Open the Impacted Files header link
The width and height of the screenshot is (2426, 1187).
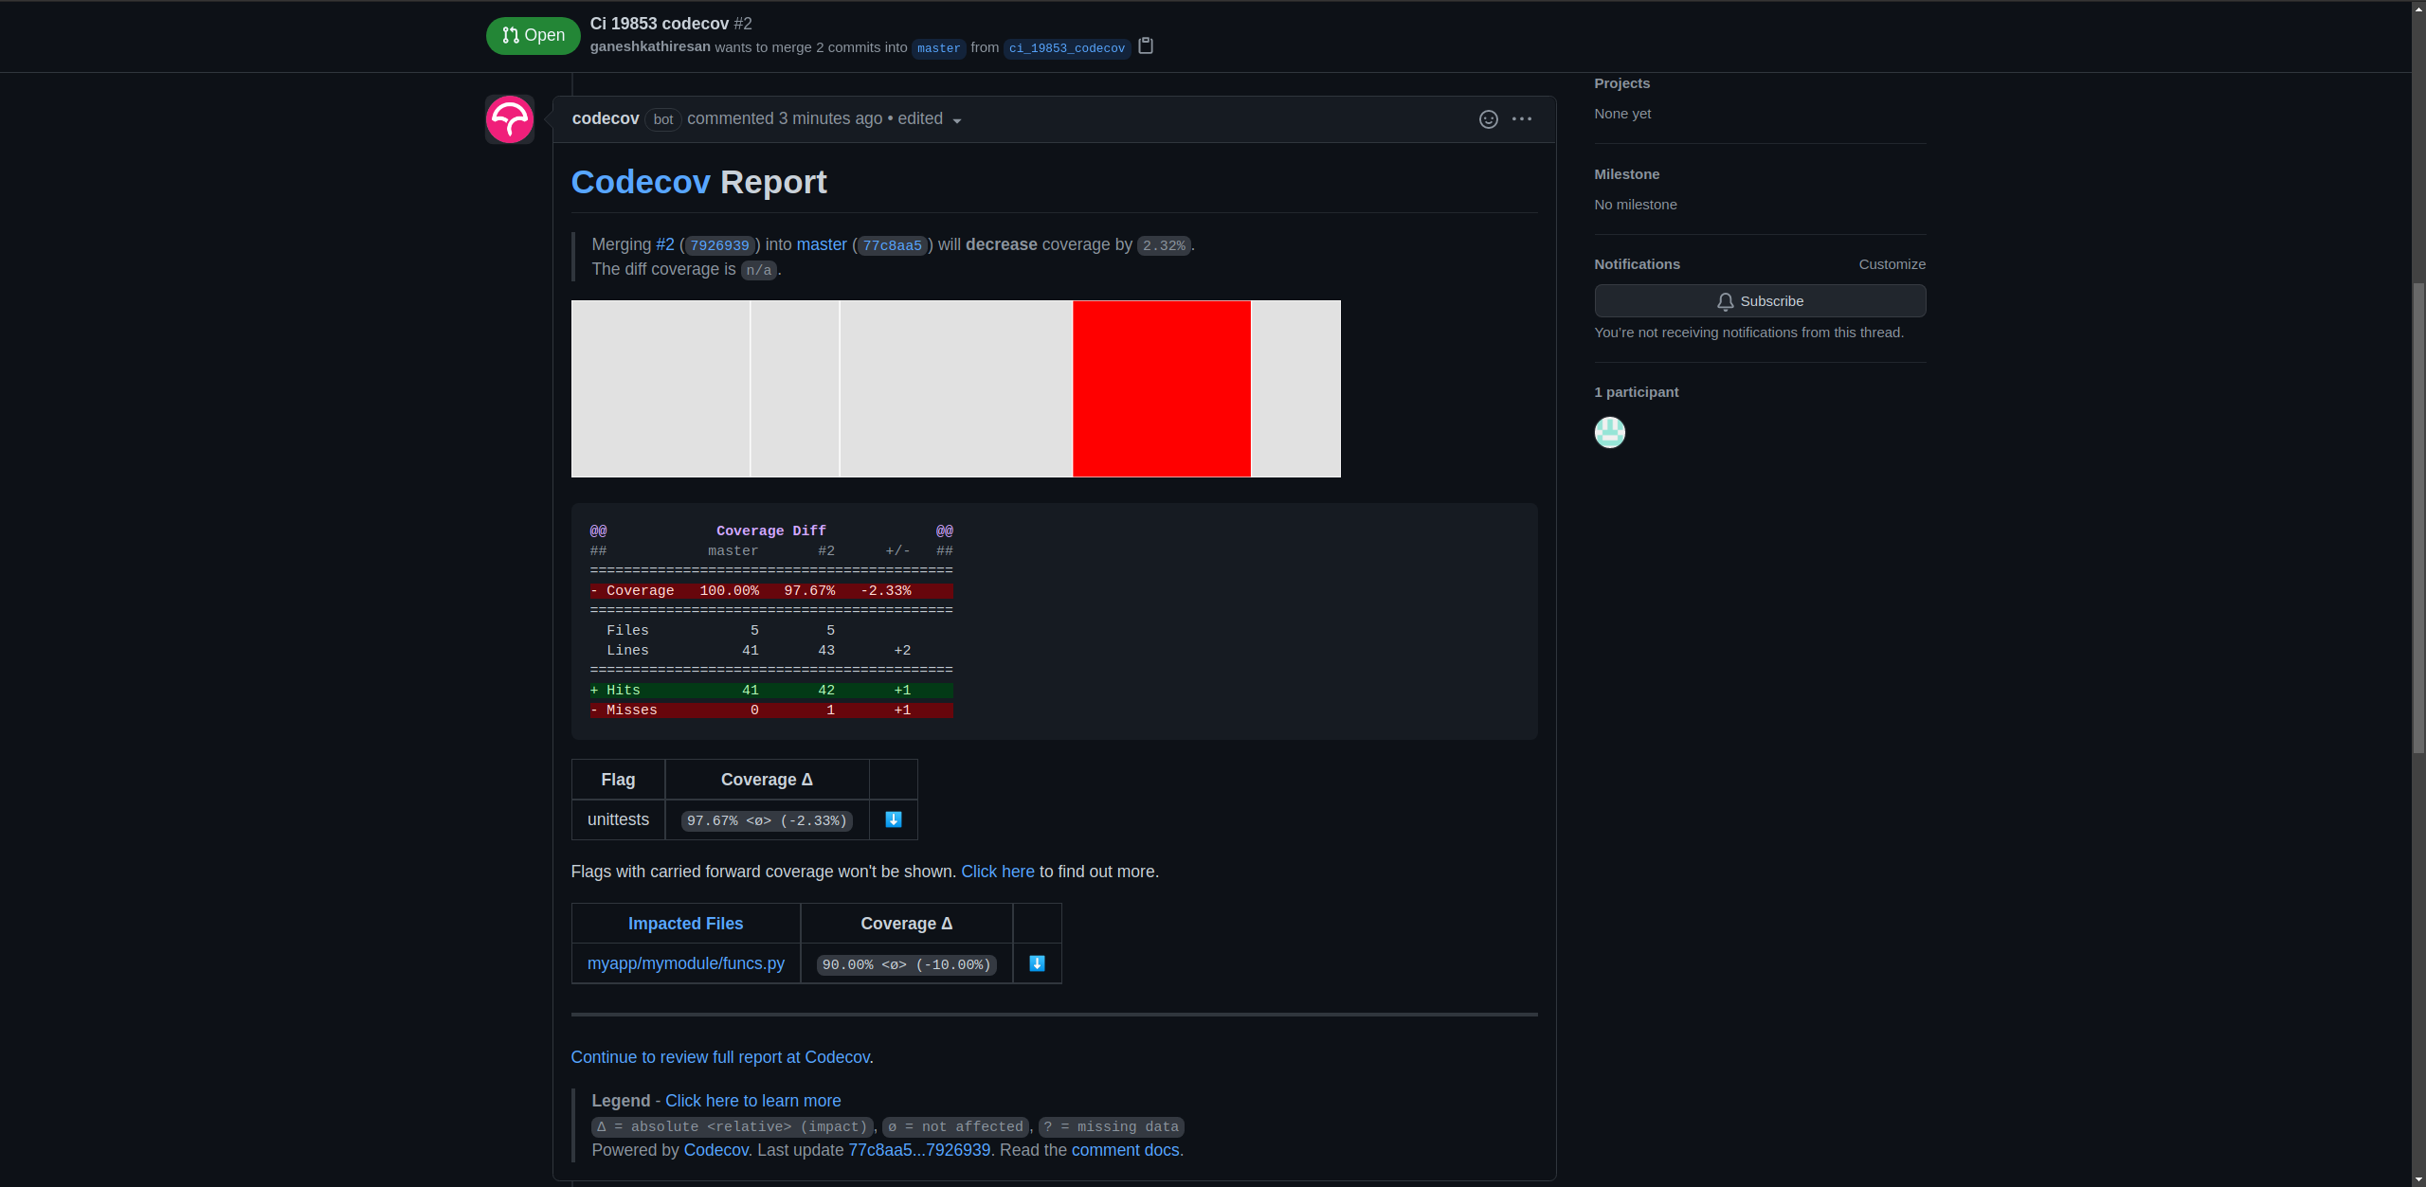(x=685, y=924)
